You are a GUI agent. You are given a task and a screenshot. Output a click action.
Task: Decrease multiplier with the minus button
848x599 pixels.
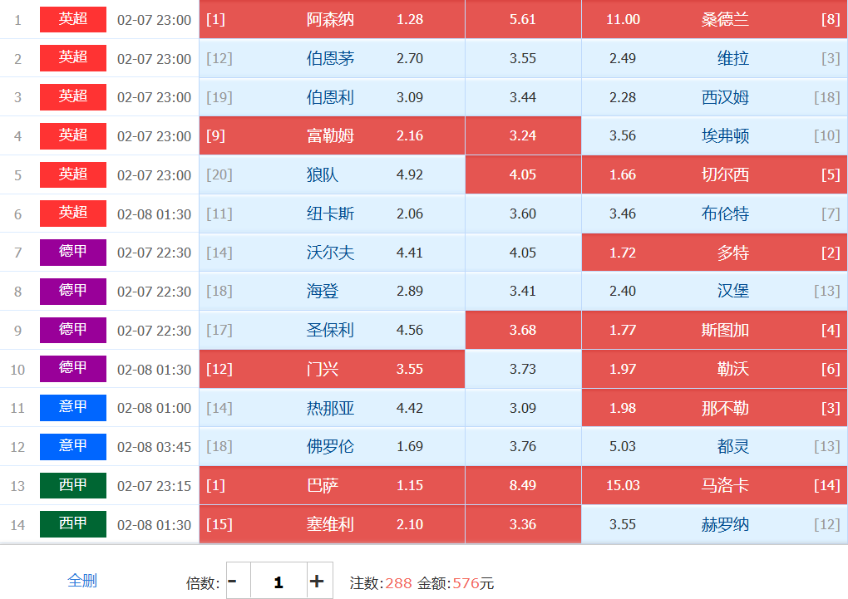(x=233, y=582)
